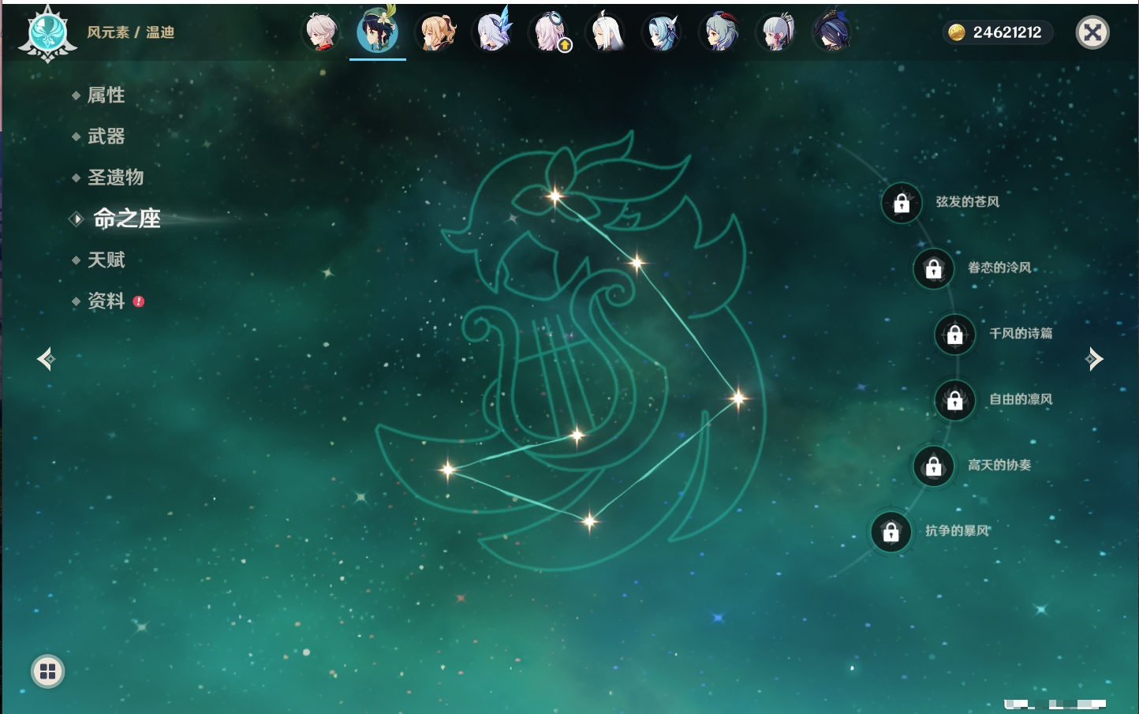Select Kazuha's portrait in character bar
Screen dimensions: 1139x714
click(321, 33)
